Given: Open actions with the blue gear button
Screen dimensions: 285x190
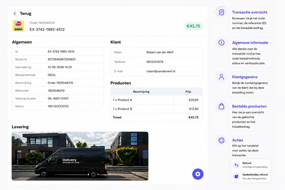Looking at the screenshot, I should pyautogui.click(x=198, y=174).
